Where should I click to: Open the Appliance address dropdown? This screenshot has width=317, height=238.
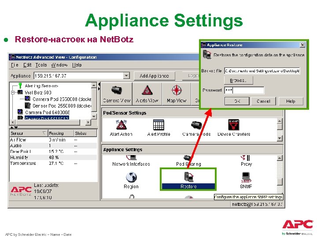(126, 76)
